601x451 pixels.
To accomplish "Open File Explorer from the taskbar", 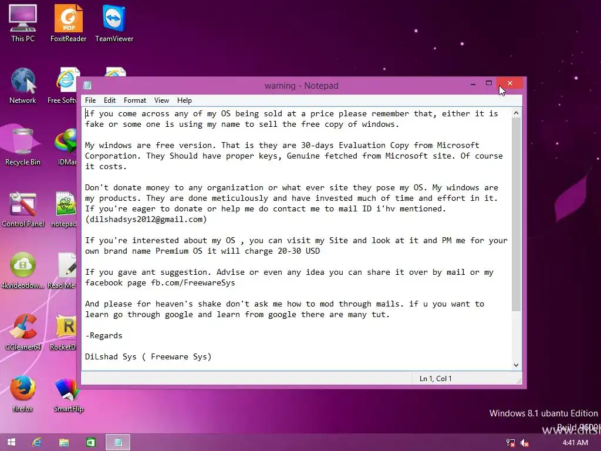I will pyautogui.click(x=63, y=442).
